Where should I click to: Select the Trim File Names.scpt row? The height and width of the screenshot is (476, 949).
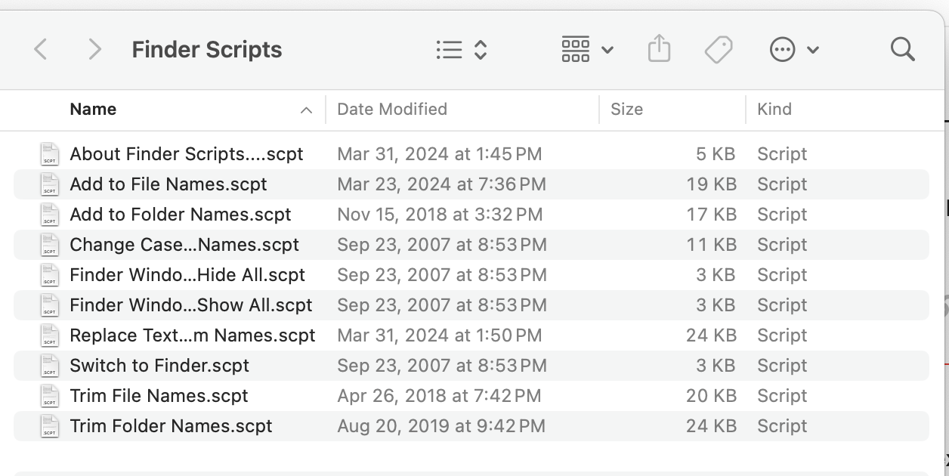click(159, 396)
